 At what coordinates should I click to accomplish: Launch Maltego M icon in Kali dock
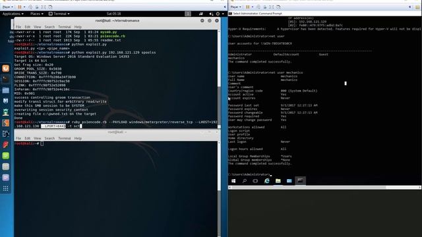point(6,101)
